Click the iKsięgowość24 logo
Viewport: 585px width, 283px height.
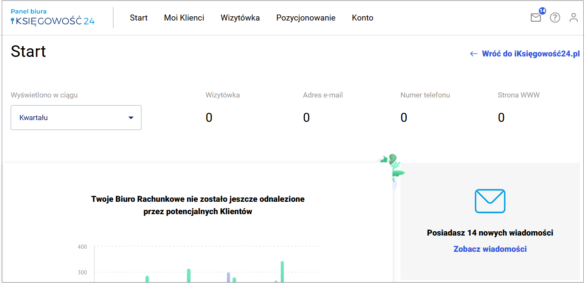[53, 18]
